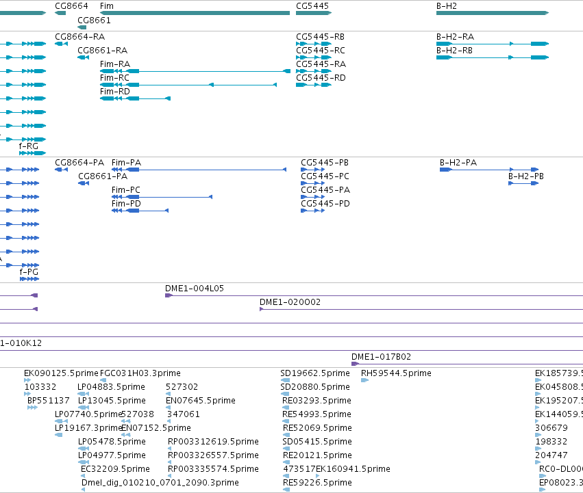This screenshot has height=493, width=583.
Task: Select EST 527302
Action: click(x=182, y=387)
